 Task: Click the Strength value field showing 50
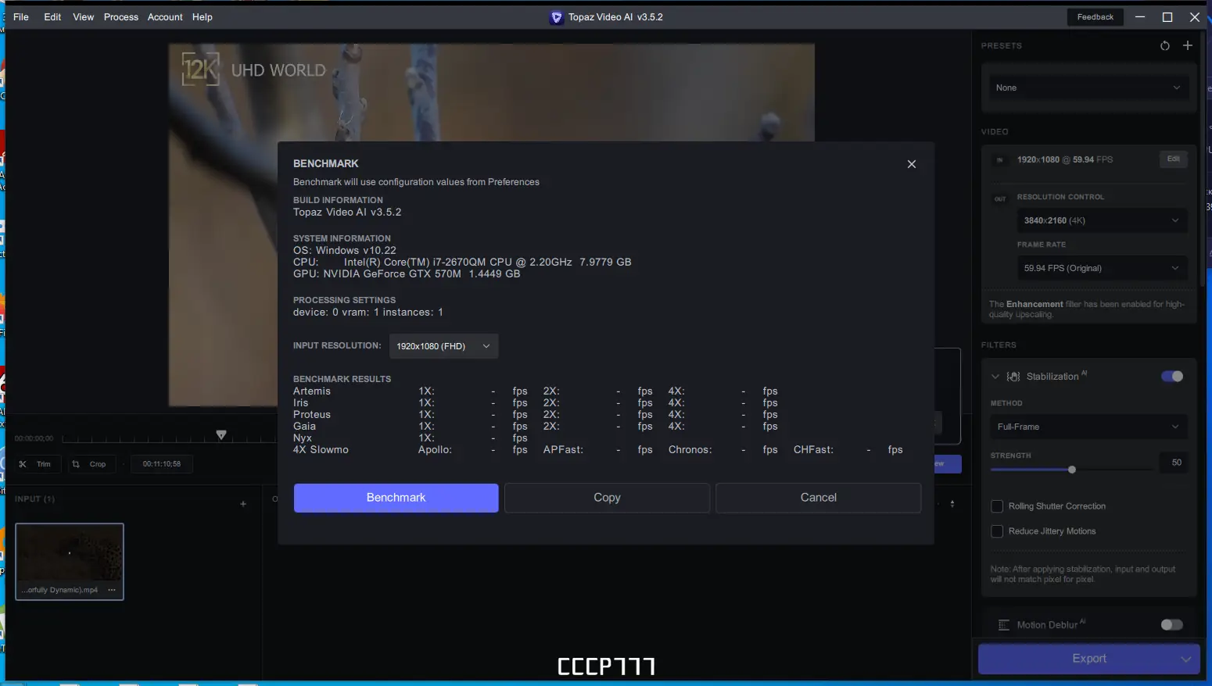1176,463
